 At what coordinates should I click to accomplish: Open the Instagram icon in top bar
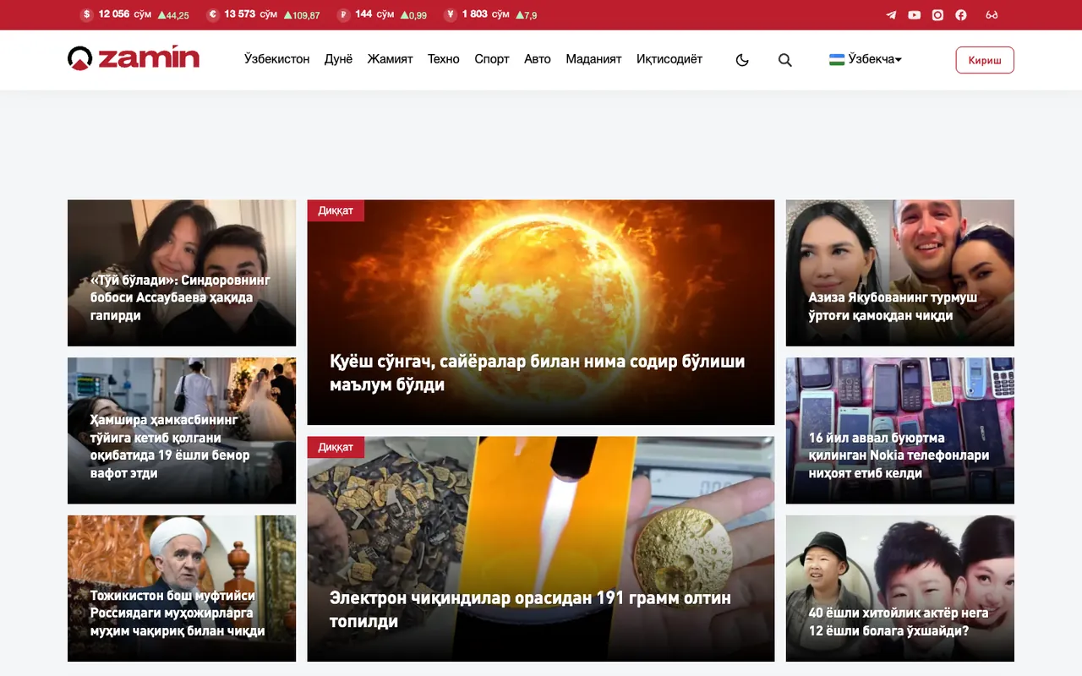937,14
